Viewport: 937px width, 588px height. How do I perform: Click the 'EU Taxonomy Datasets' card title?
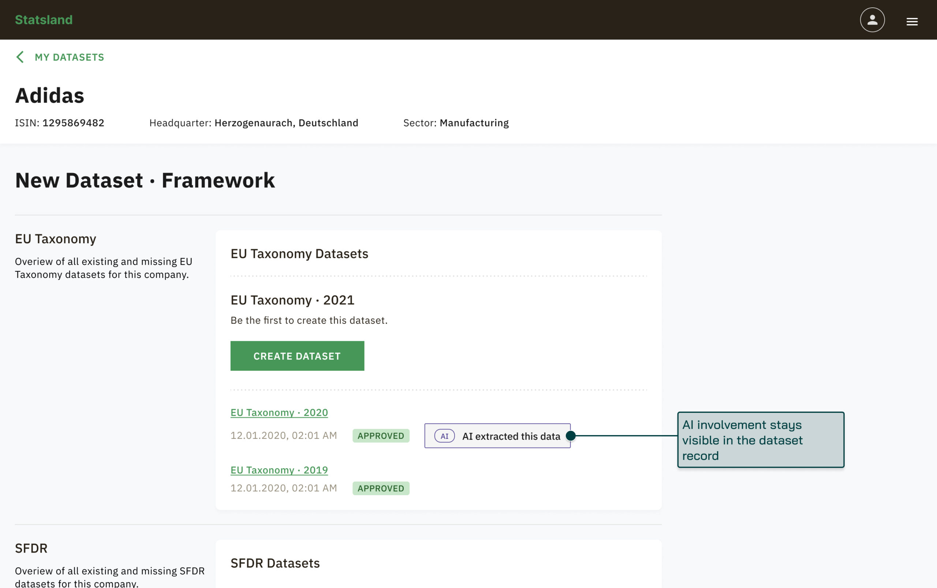tap(299, 254)
